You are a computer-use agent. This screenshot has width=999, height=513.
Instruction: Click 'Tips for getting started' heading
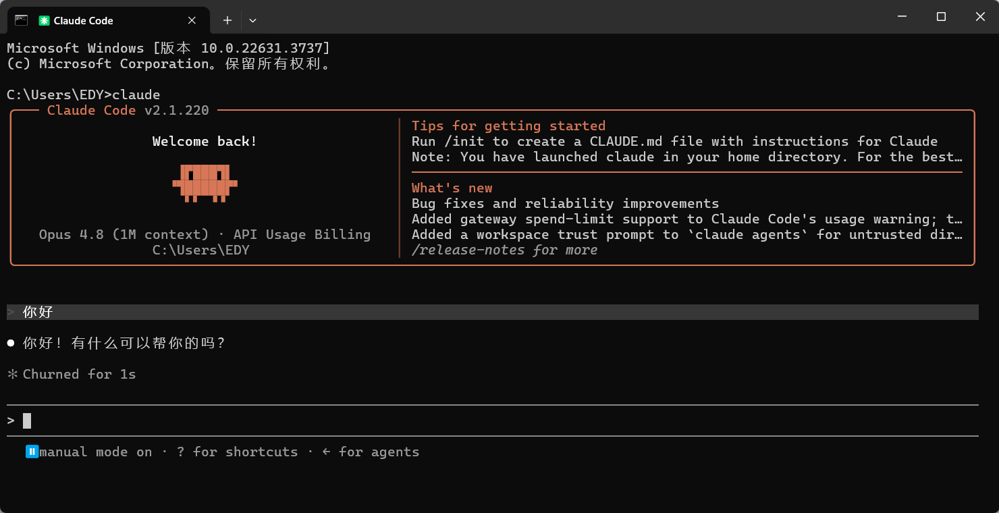(x=508, y=126)
